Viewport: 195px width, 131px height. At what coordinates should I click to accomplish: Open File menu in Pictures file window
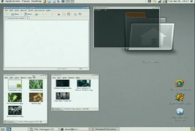(x=6, y=78)
